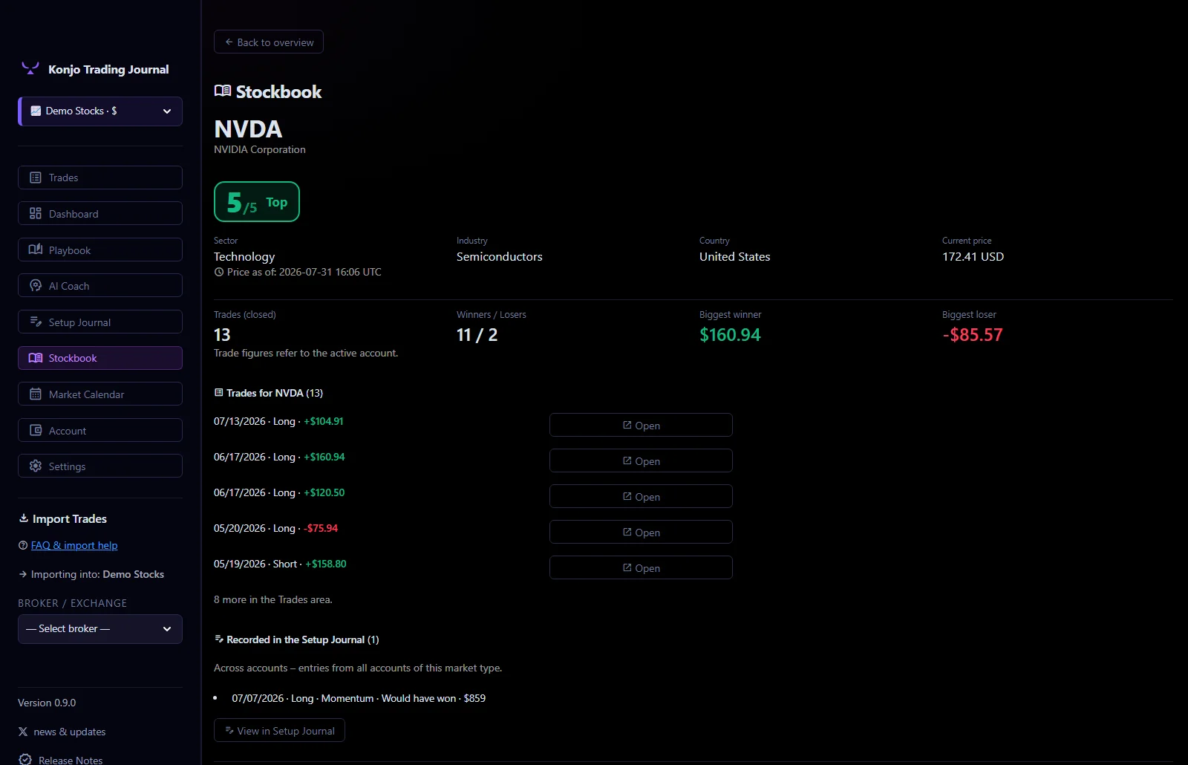Viewport: 1188px width, 765px height.
Task: Click the X icon next to news & updates
Action: click(x=23, y=732)
